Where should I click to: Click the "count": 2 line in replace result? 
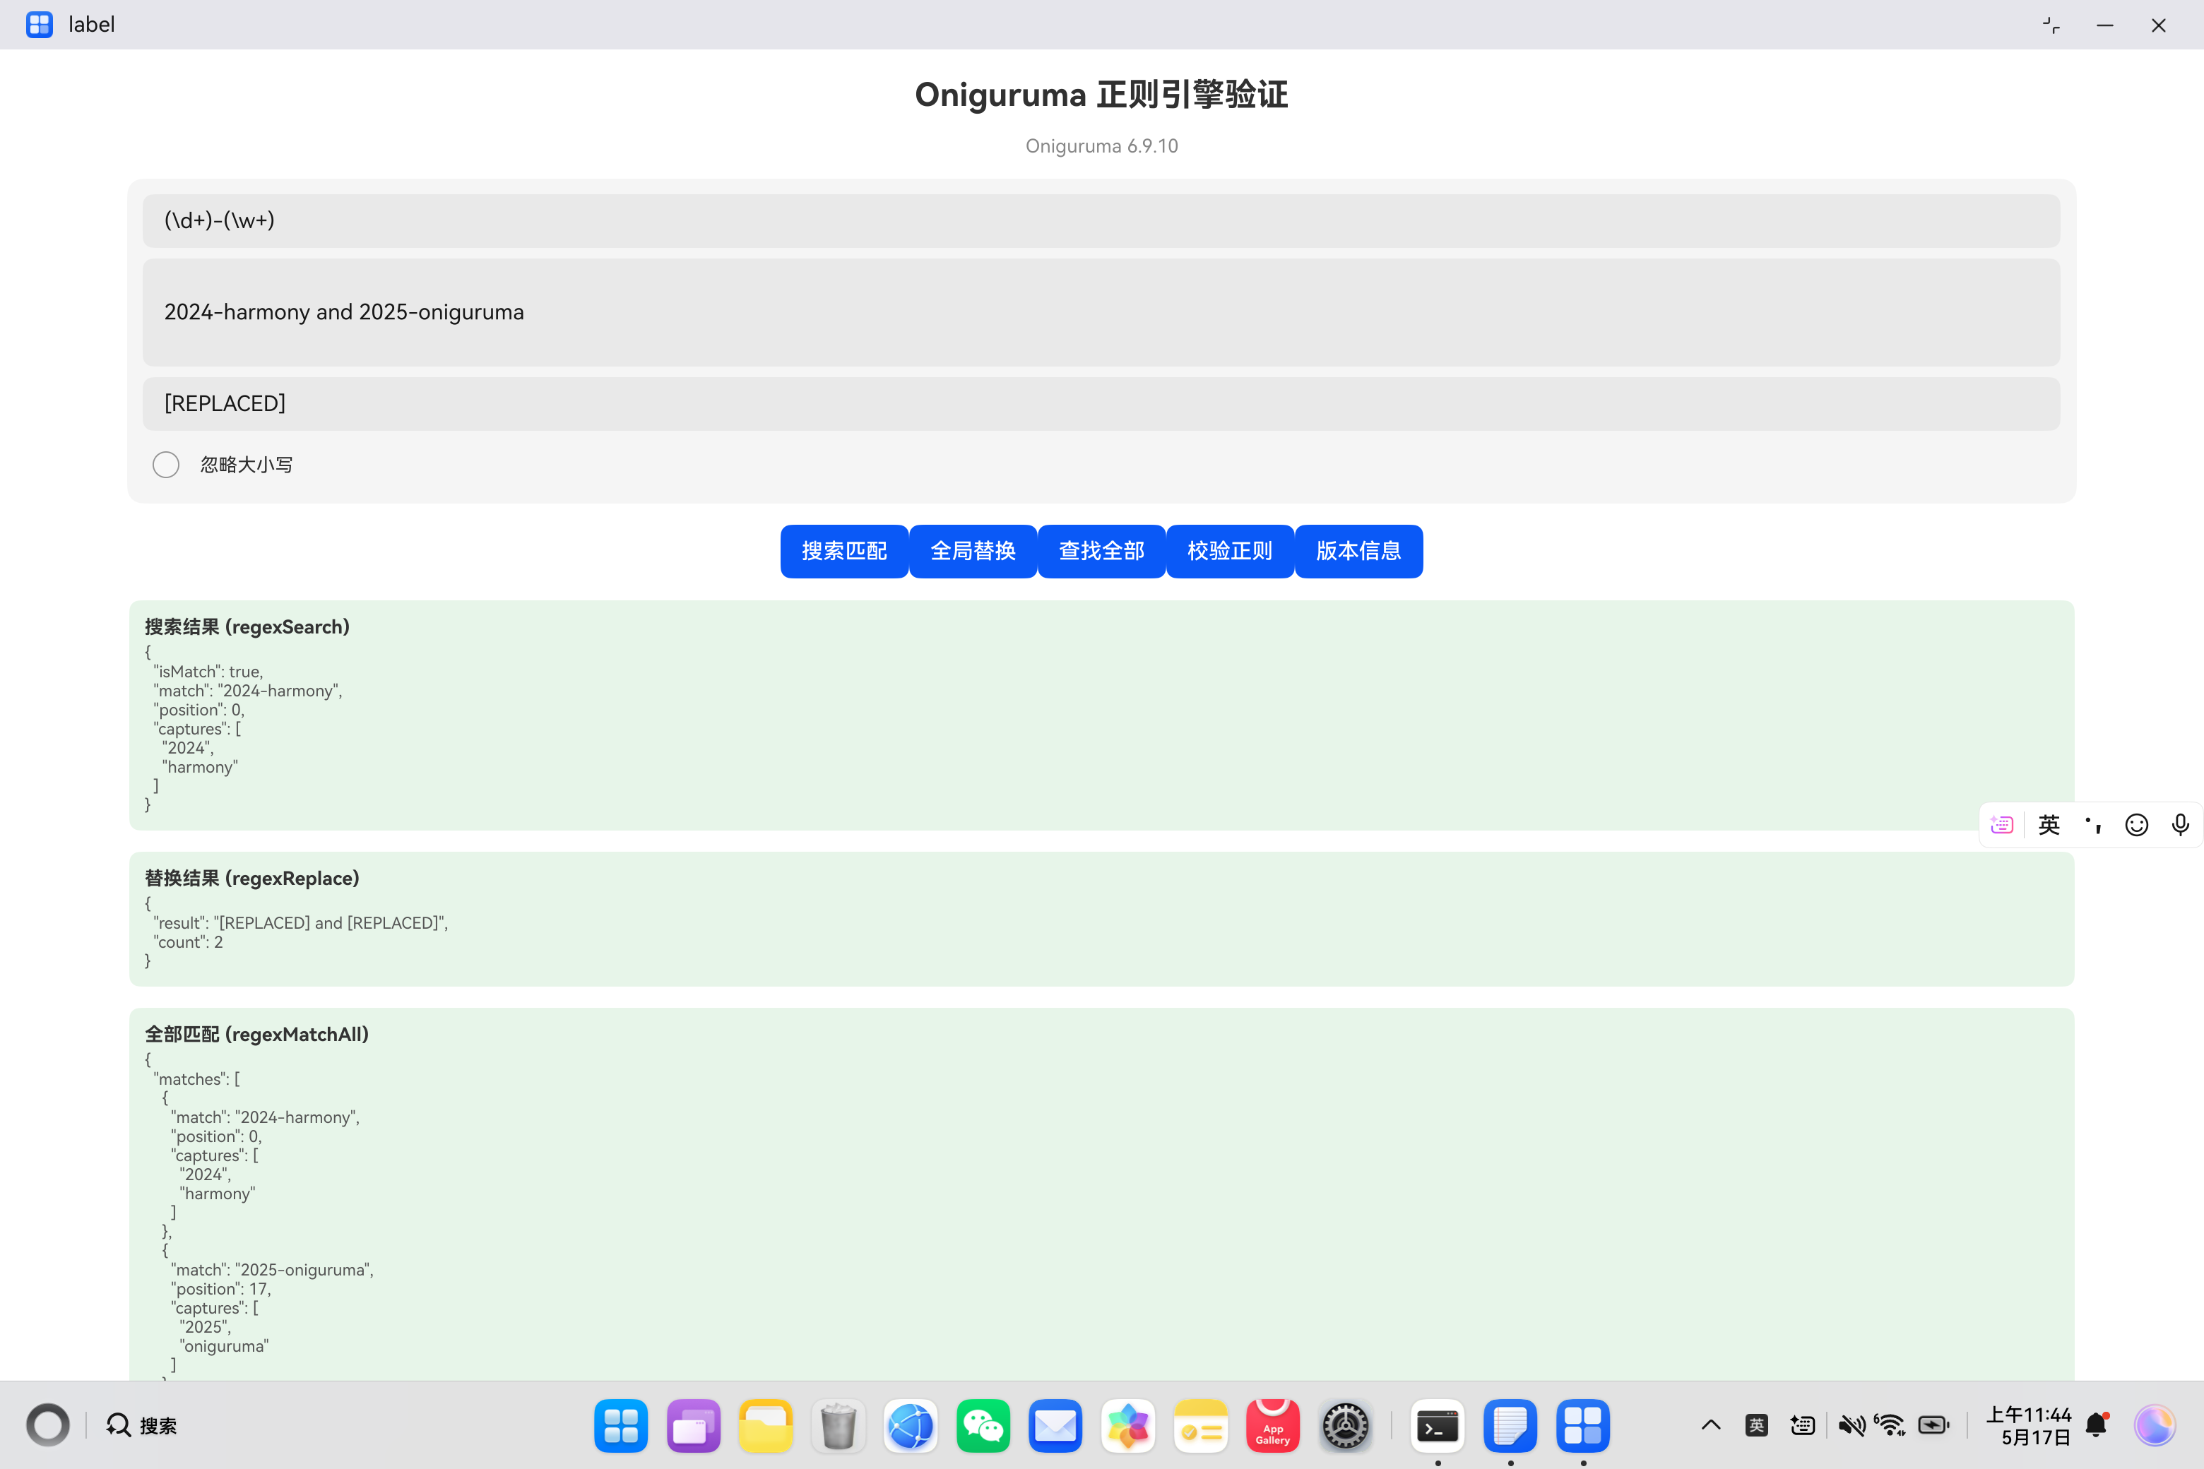tap(189, 942)
